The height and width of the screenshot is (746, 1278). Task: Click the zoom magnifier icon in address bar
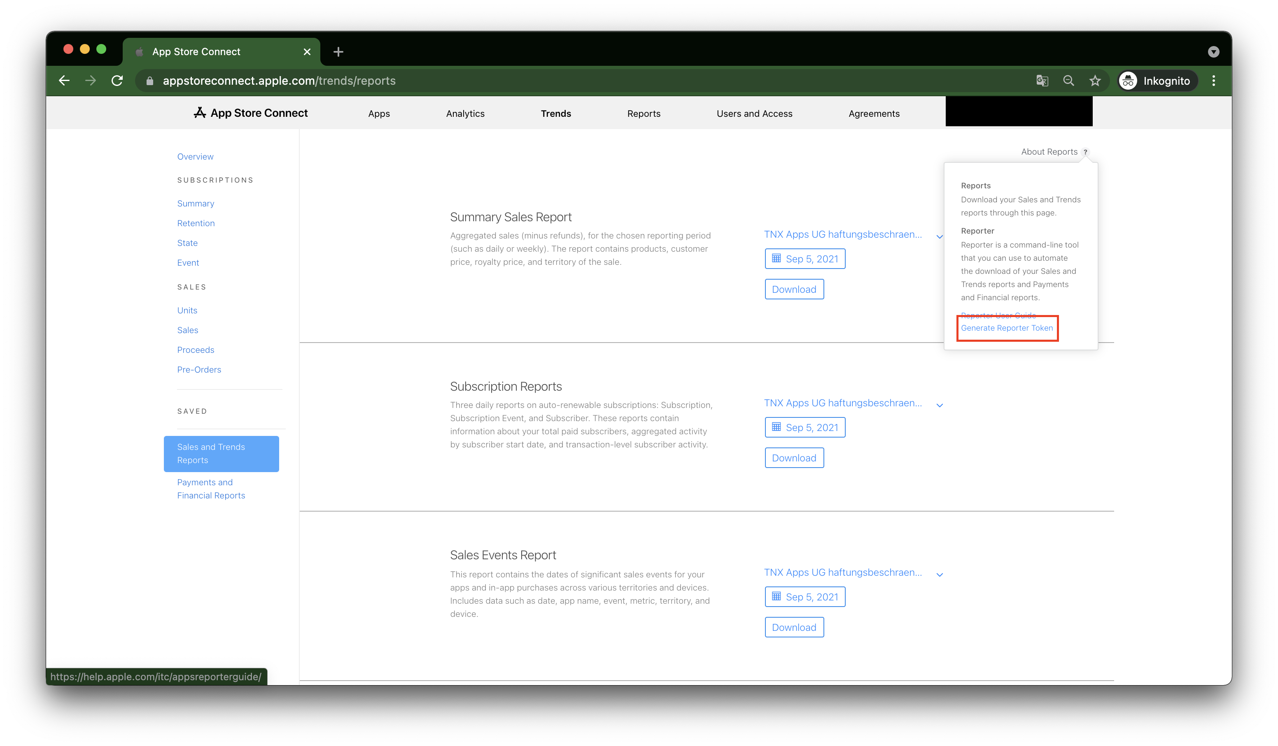click(x=1068, y=81)
